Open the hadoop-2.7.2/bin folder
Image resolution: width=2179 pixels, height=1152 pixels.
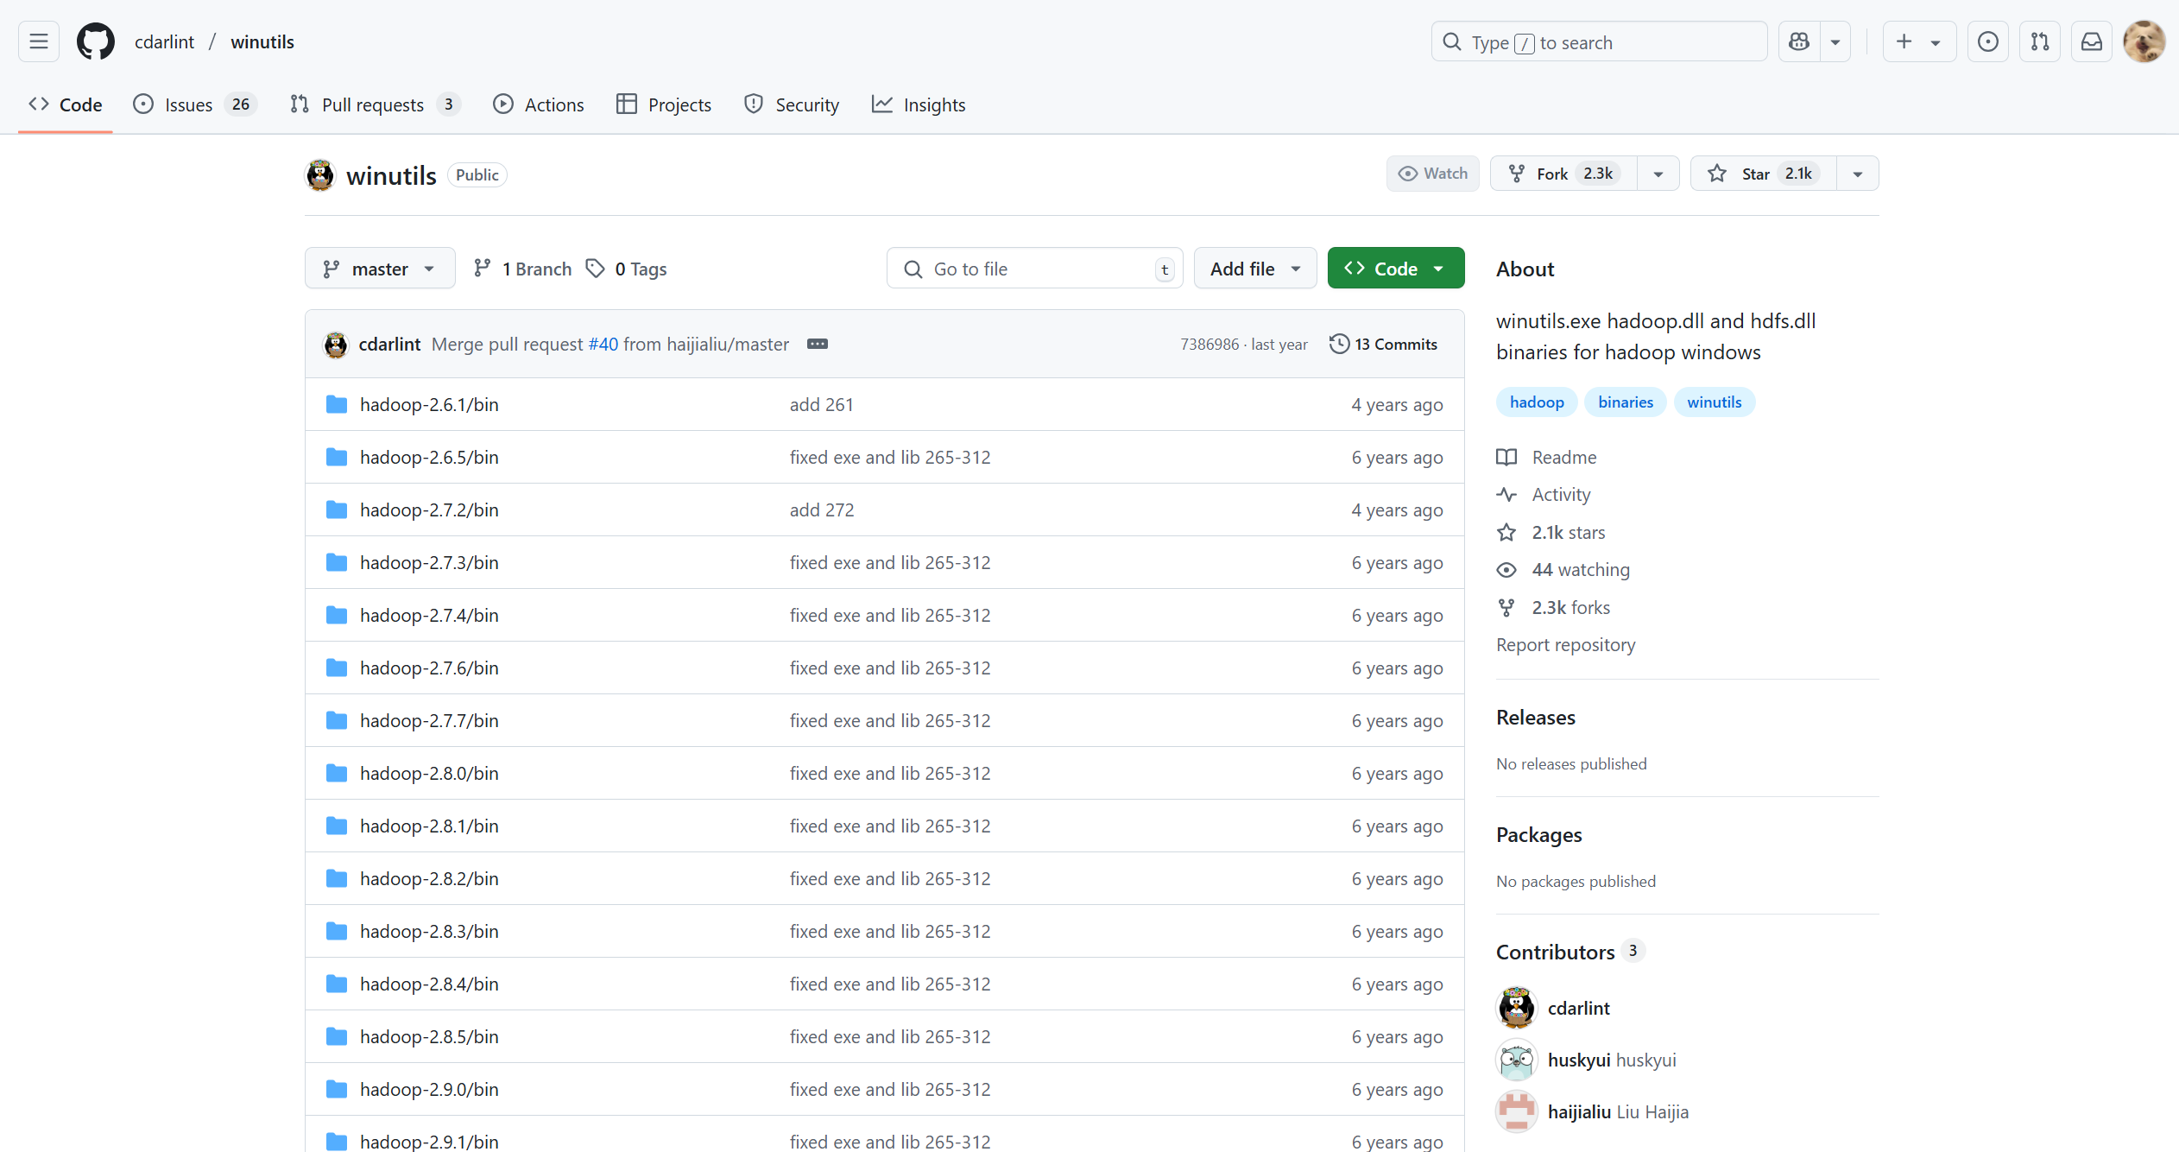429,510
